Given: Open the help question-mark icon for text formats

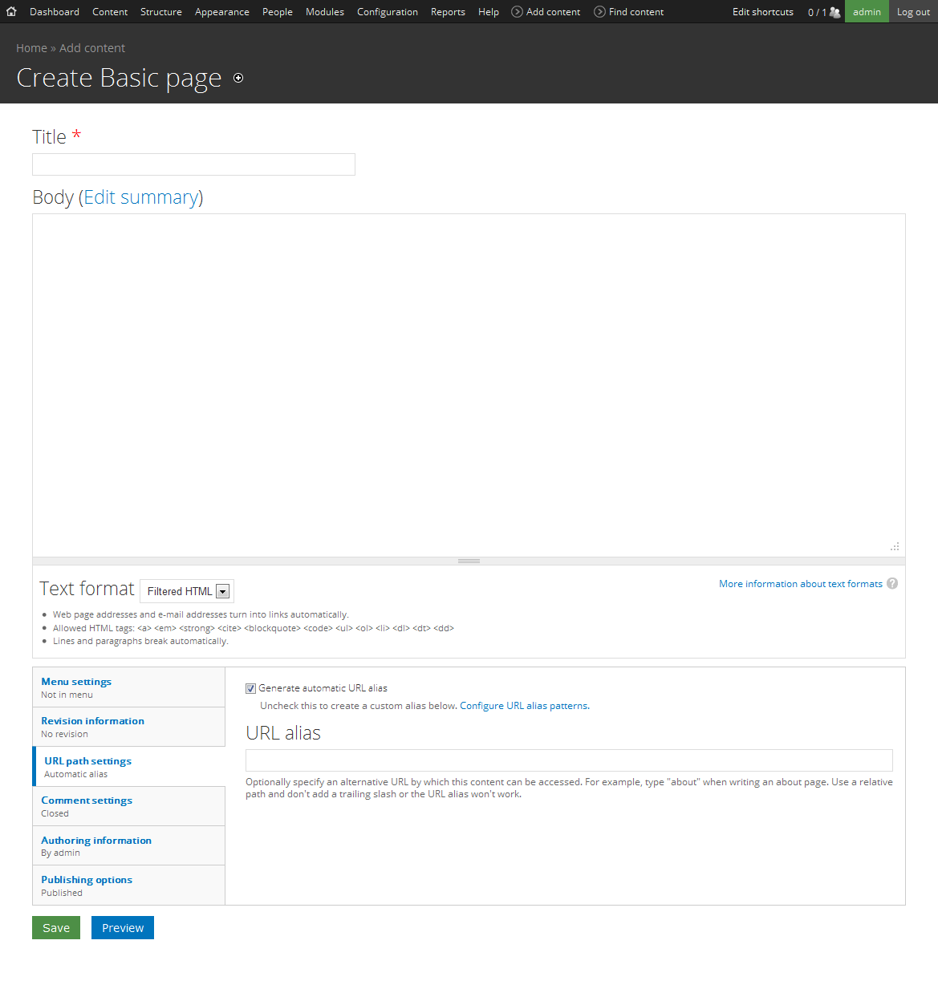Looking at the screenshot, I should (x=892, y=583).
